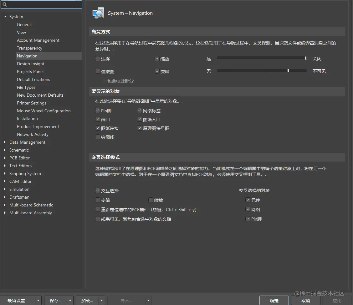Uncheck 元件 cross-select object
This screenshot has height=305, width=353.
248,200
